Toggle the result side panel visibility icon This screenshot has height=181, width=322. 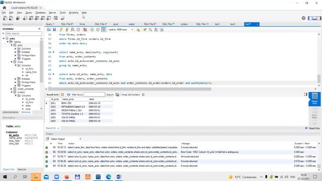point(305,95)
